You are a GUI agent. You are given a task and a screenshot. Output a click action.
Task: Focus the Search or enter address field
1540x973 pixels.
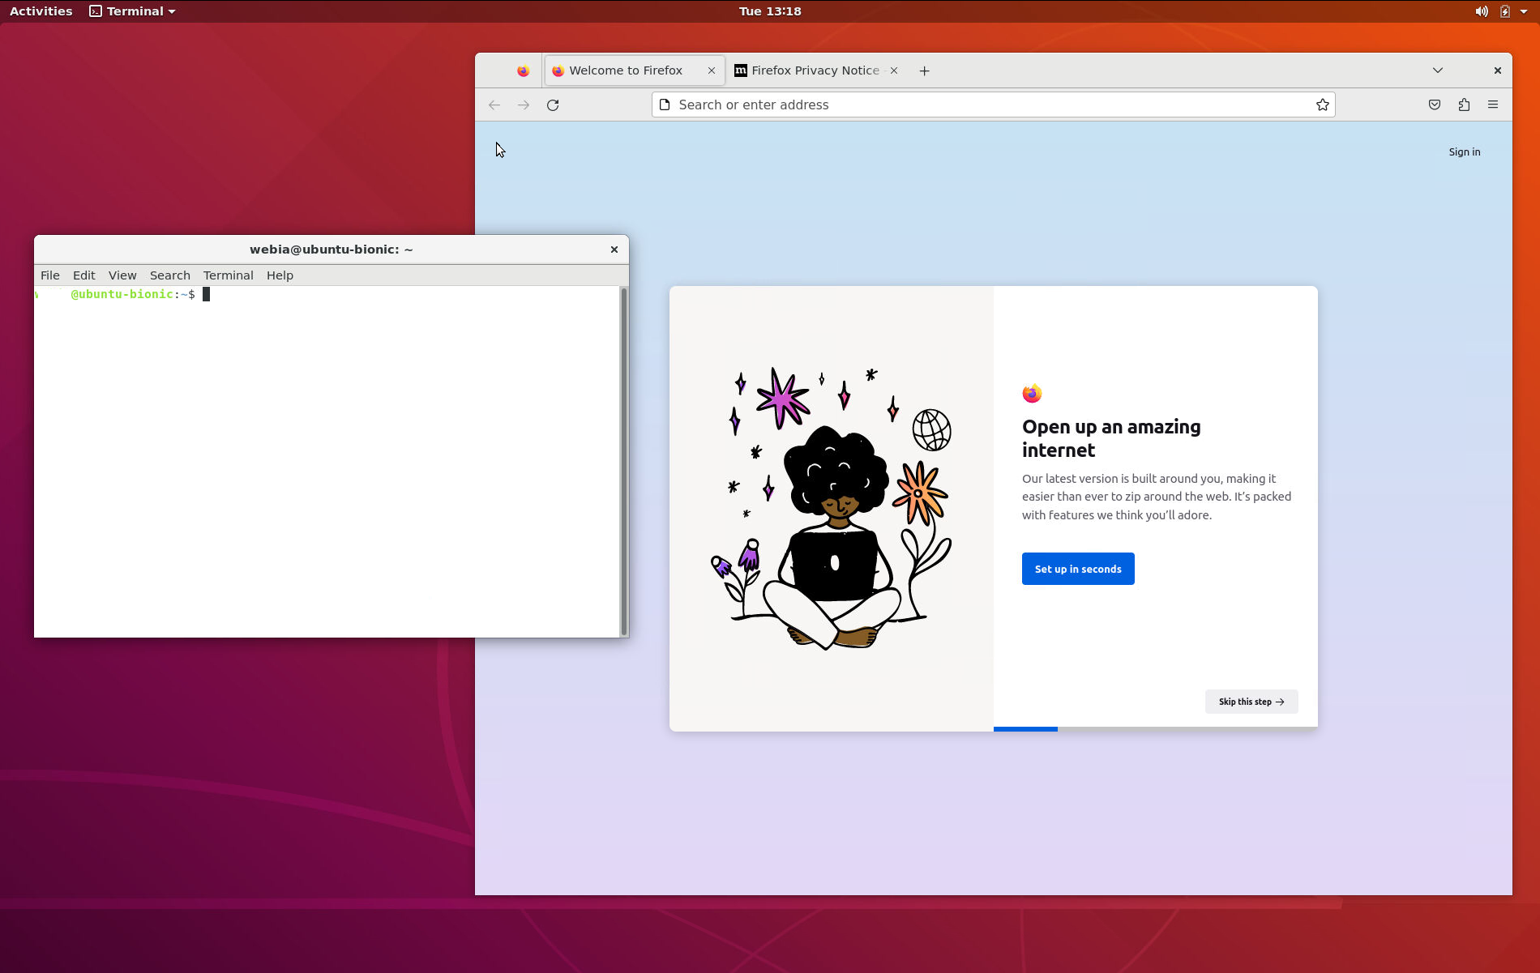pyautogui.click(x=994, y=105)
